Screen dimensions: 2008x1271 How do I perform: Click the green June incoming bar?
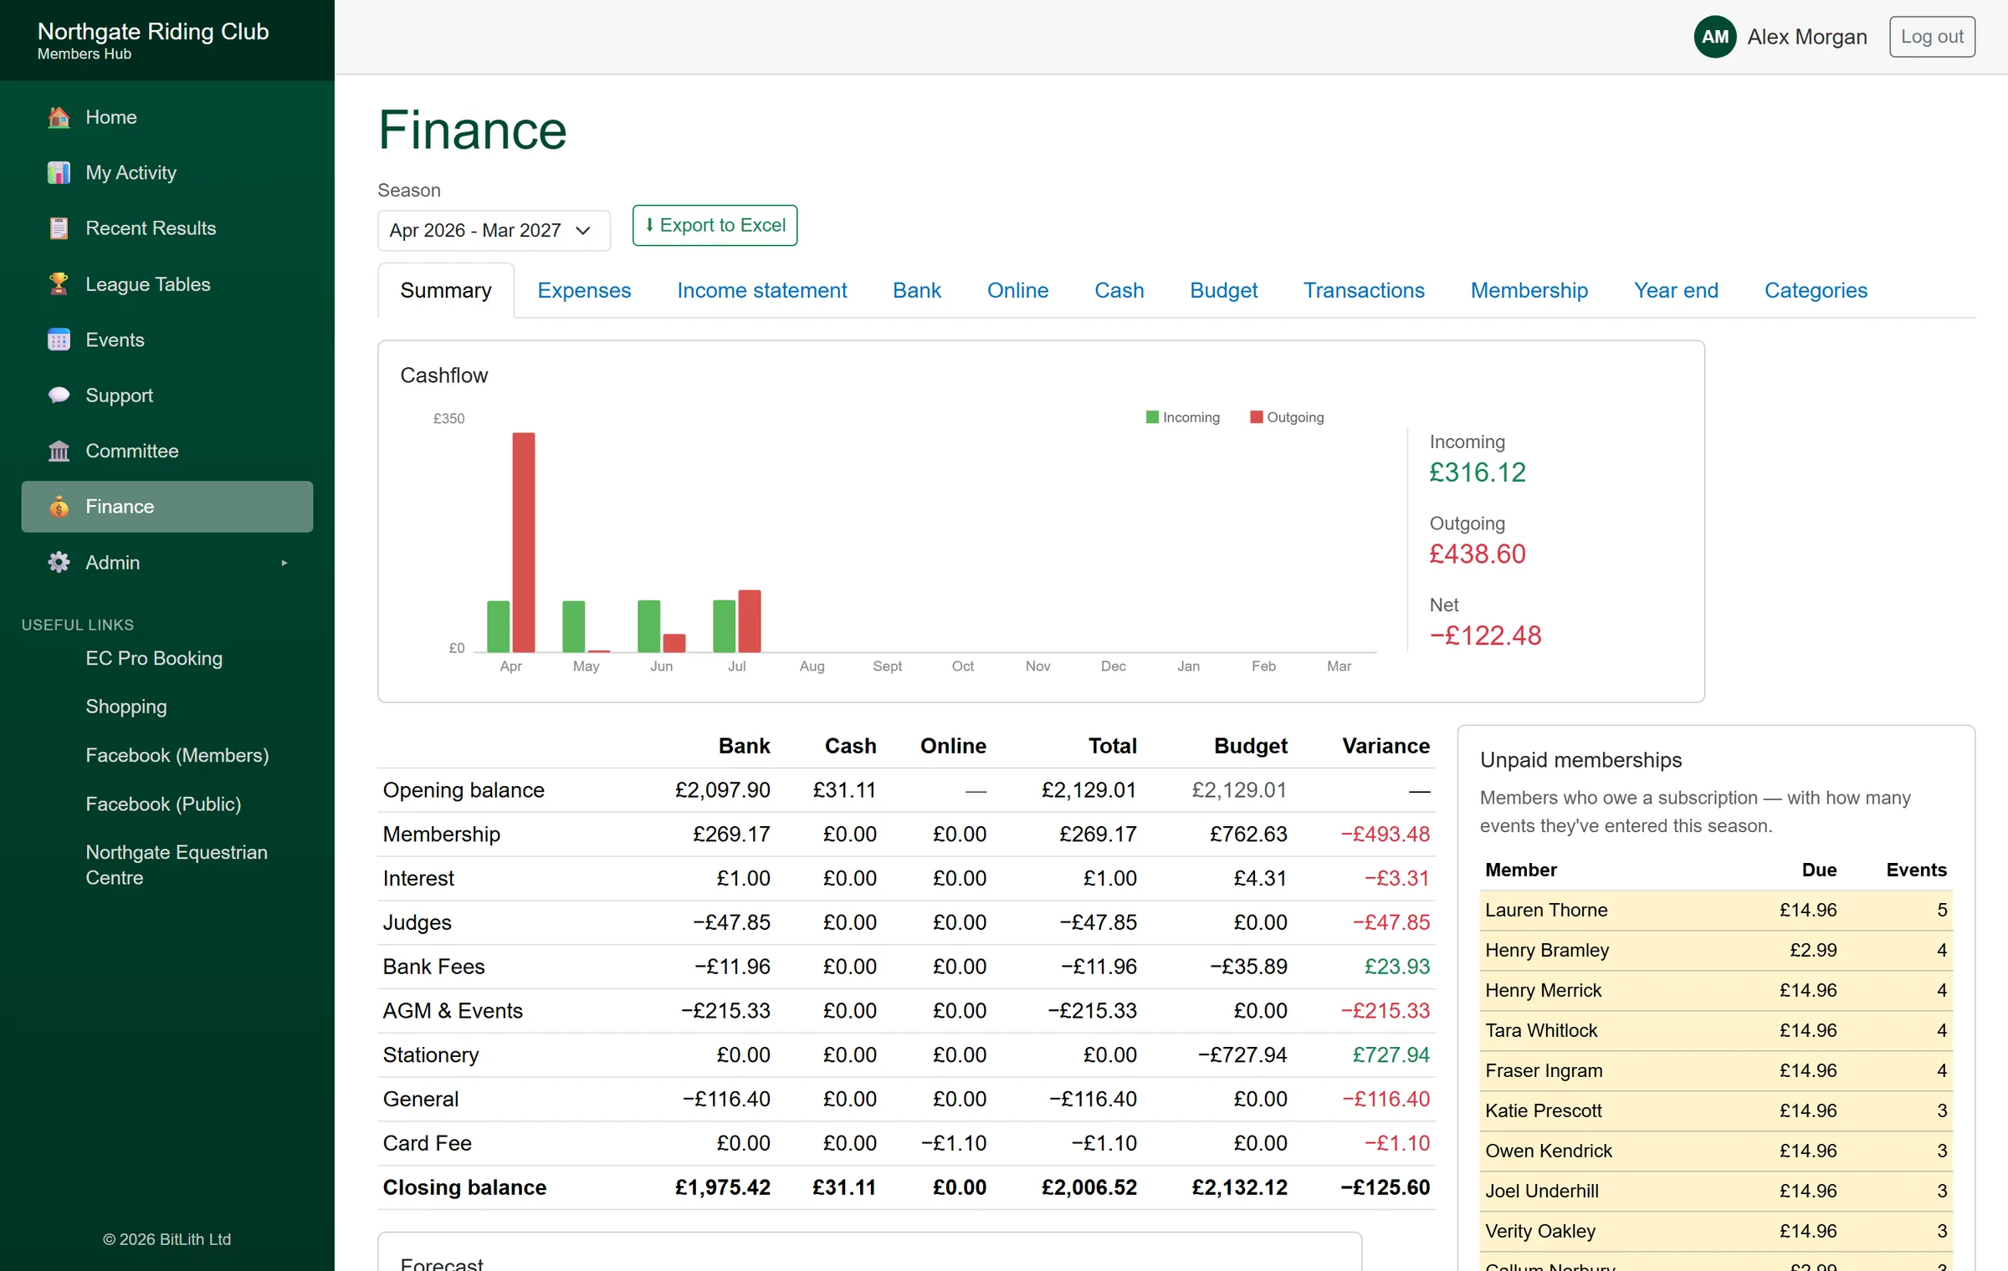(648, 626)
